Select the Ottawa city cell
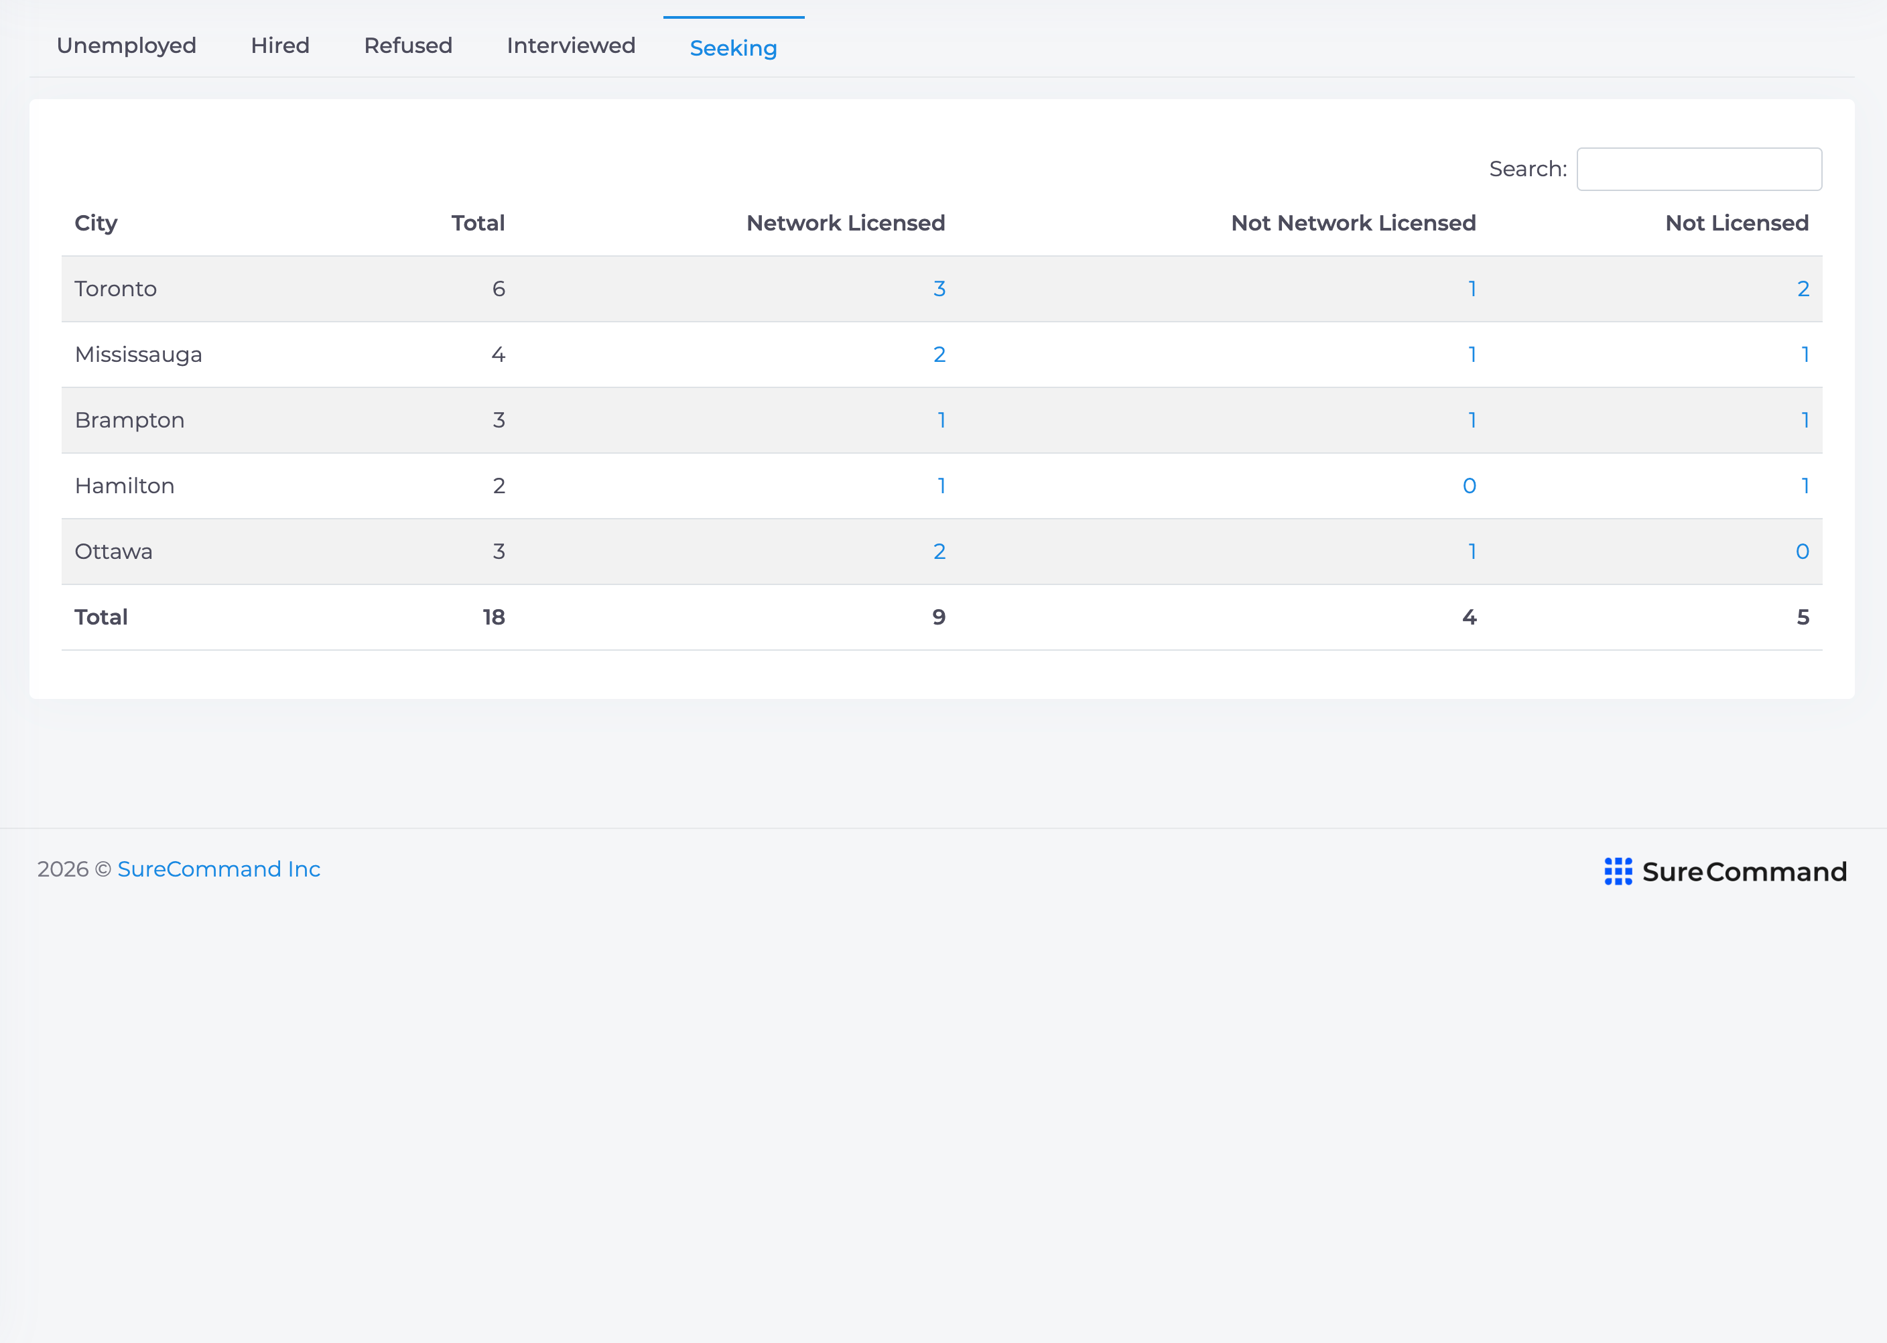This screenshot has height=1343, width=1887. point(113,552)
